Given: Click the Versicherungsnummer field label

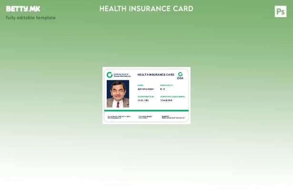Looking at the screenshot, I should tap(172, 96).
